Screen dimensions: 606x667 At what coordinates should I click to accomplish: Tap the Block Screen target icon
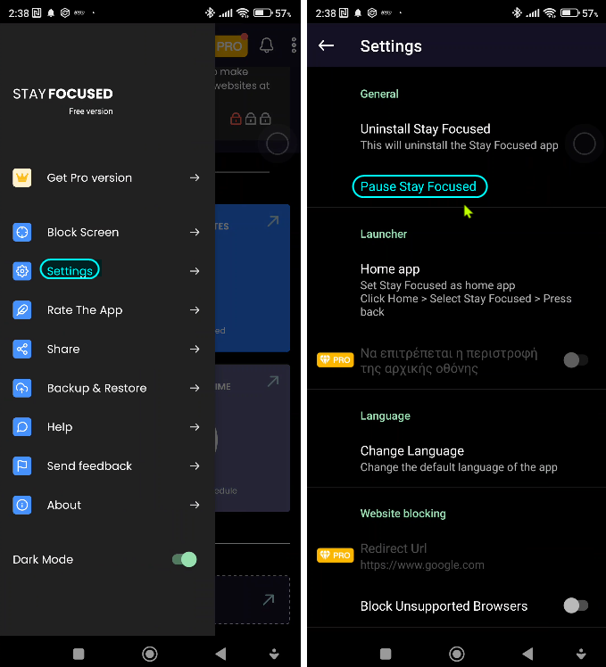point(21,232)
